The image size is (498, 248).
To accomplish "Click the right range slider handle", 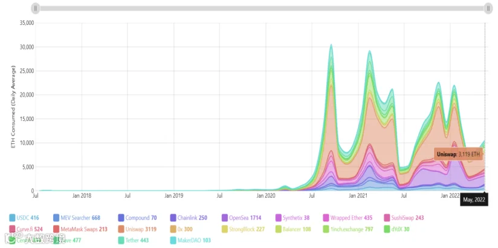I will pyautogui.click(x=488, y=8).
